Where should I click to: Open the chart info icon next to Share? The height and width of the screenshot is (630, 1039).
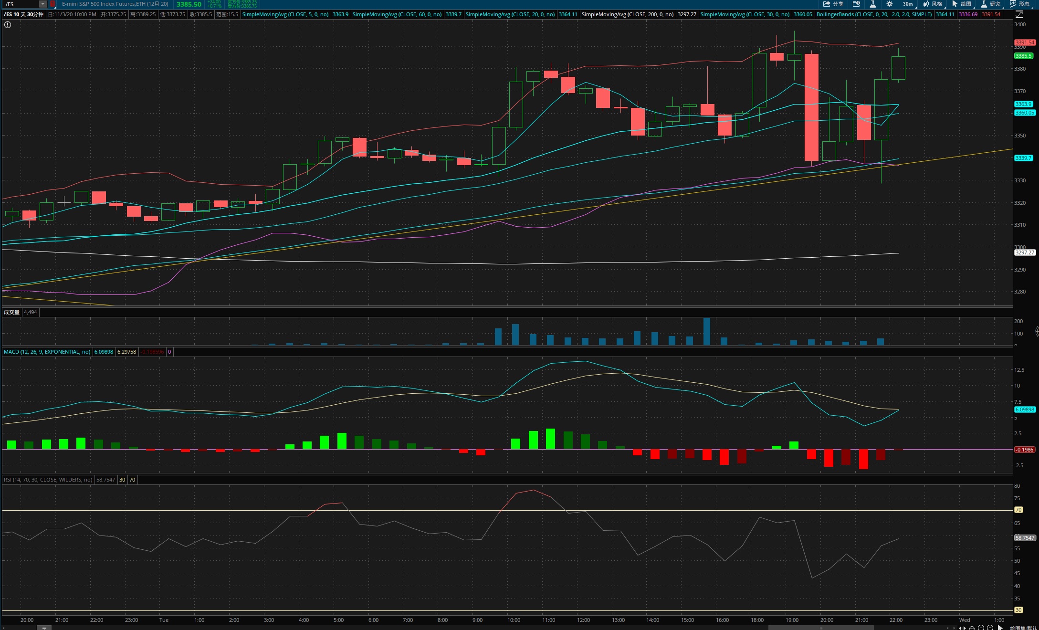click(x=856, y=4)
